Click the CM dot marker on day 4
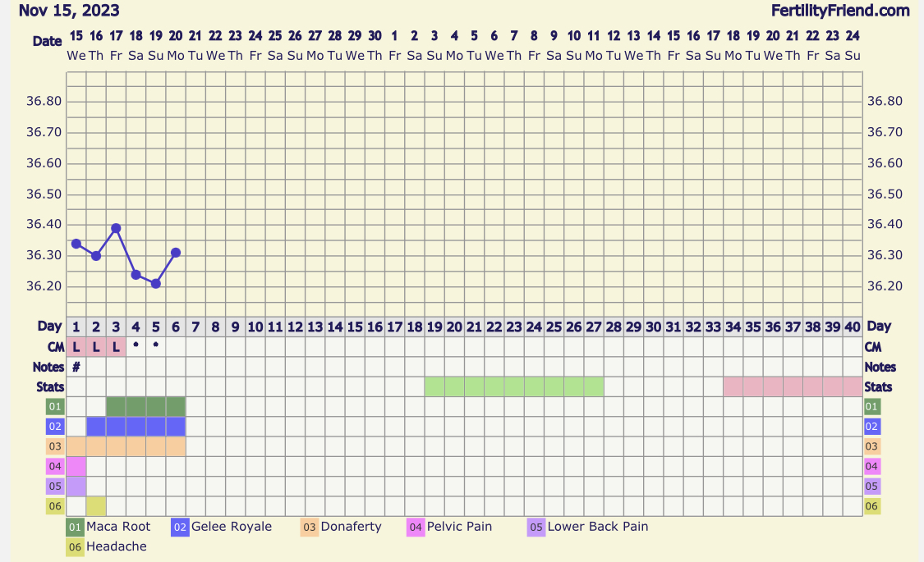The height and width of the screenshot is (562, 924). (x=136, y=345)
